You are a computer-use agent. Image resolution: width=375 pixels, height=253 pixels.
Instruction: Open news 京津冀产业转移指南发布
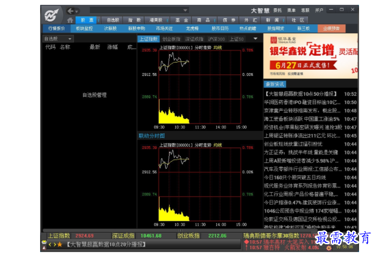[311, 111]
